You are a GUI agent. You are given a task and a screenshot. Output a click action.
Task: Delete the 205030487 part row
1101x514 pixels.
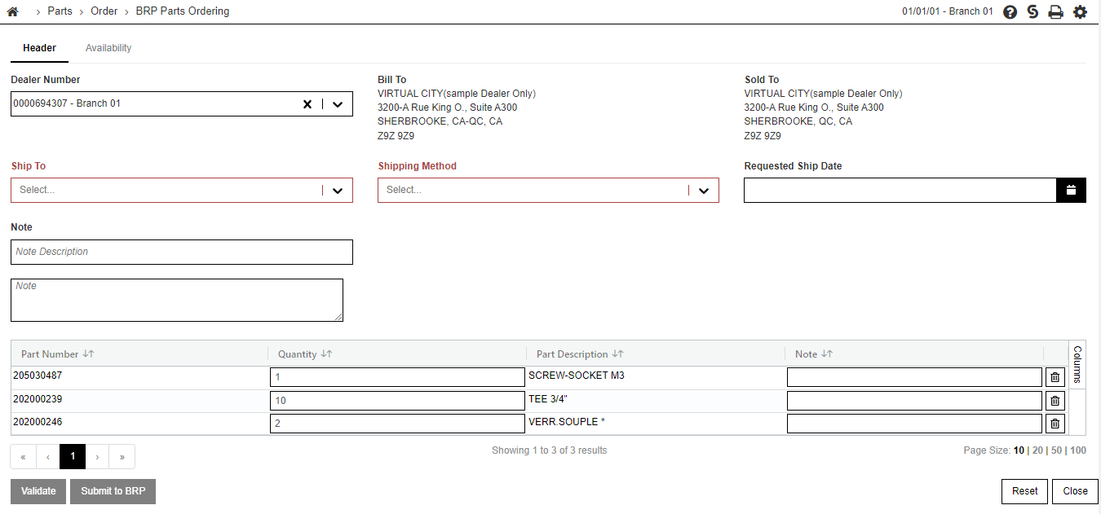1055,377
